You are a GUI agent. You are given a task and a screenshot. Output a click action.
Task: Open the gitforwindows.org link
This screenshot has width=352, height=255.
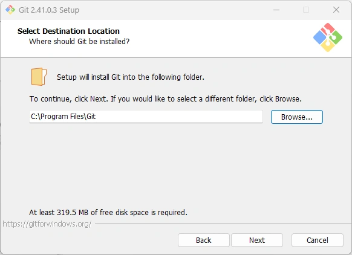click(47, 224)
